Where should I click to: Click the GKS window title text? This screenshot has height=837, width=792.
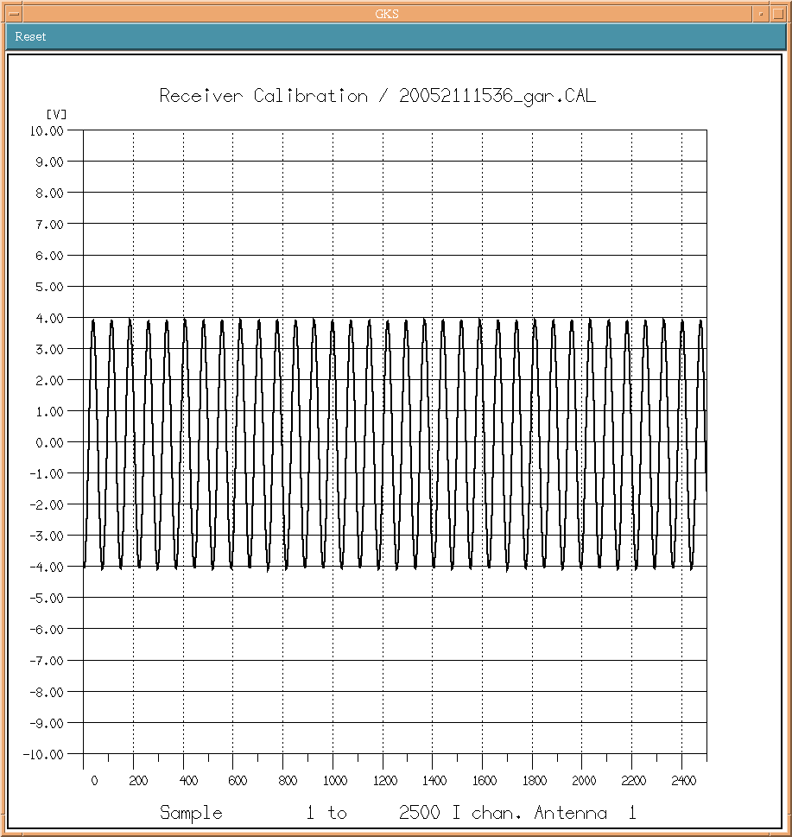[x=387, y=14]
